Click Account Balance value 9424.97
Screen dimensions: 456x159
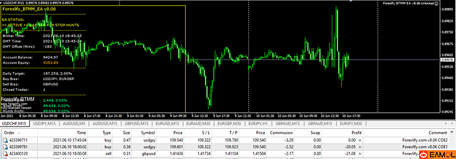click(x=51, y=57)
